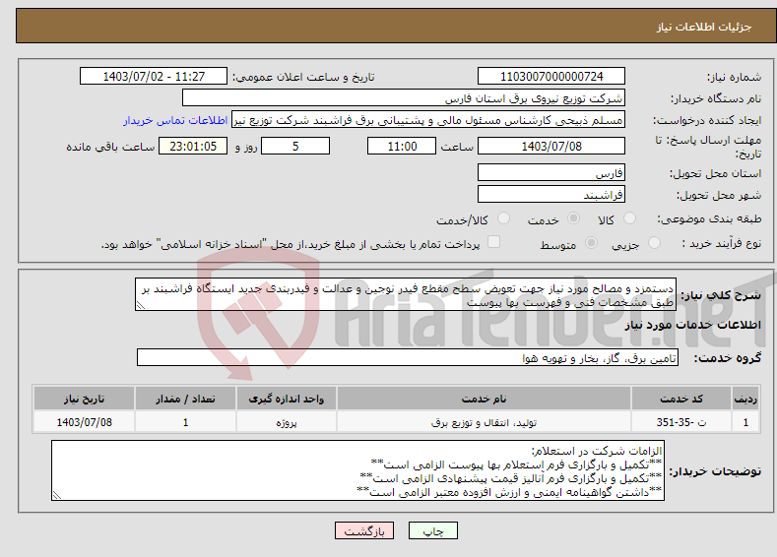Toggle the اسناد خزانه اسلامی payment checkbox

click(x=493, y=242)
